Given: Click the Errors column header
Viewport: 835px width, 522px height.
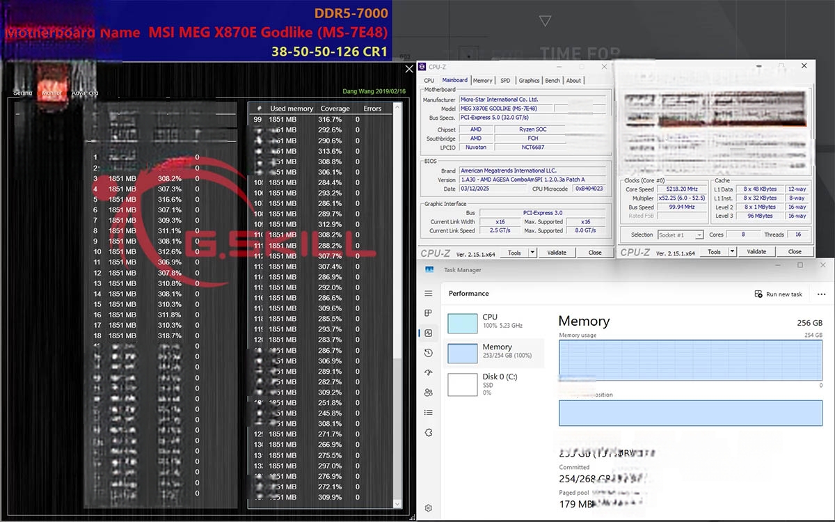Looking at the screenshot, I should pyautogui.click(x=372, y=109).
